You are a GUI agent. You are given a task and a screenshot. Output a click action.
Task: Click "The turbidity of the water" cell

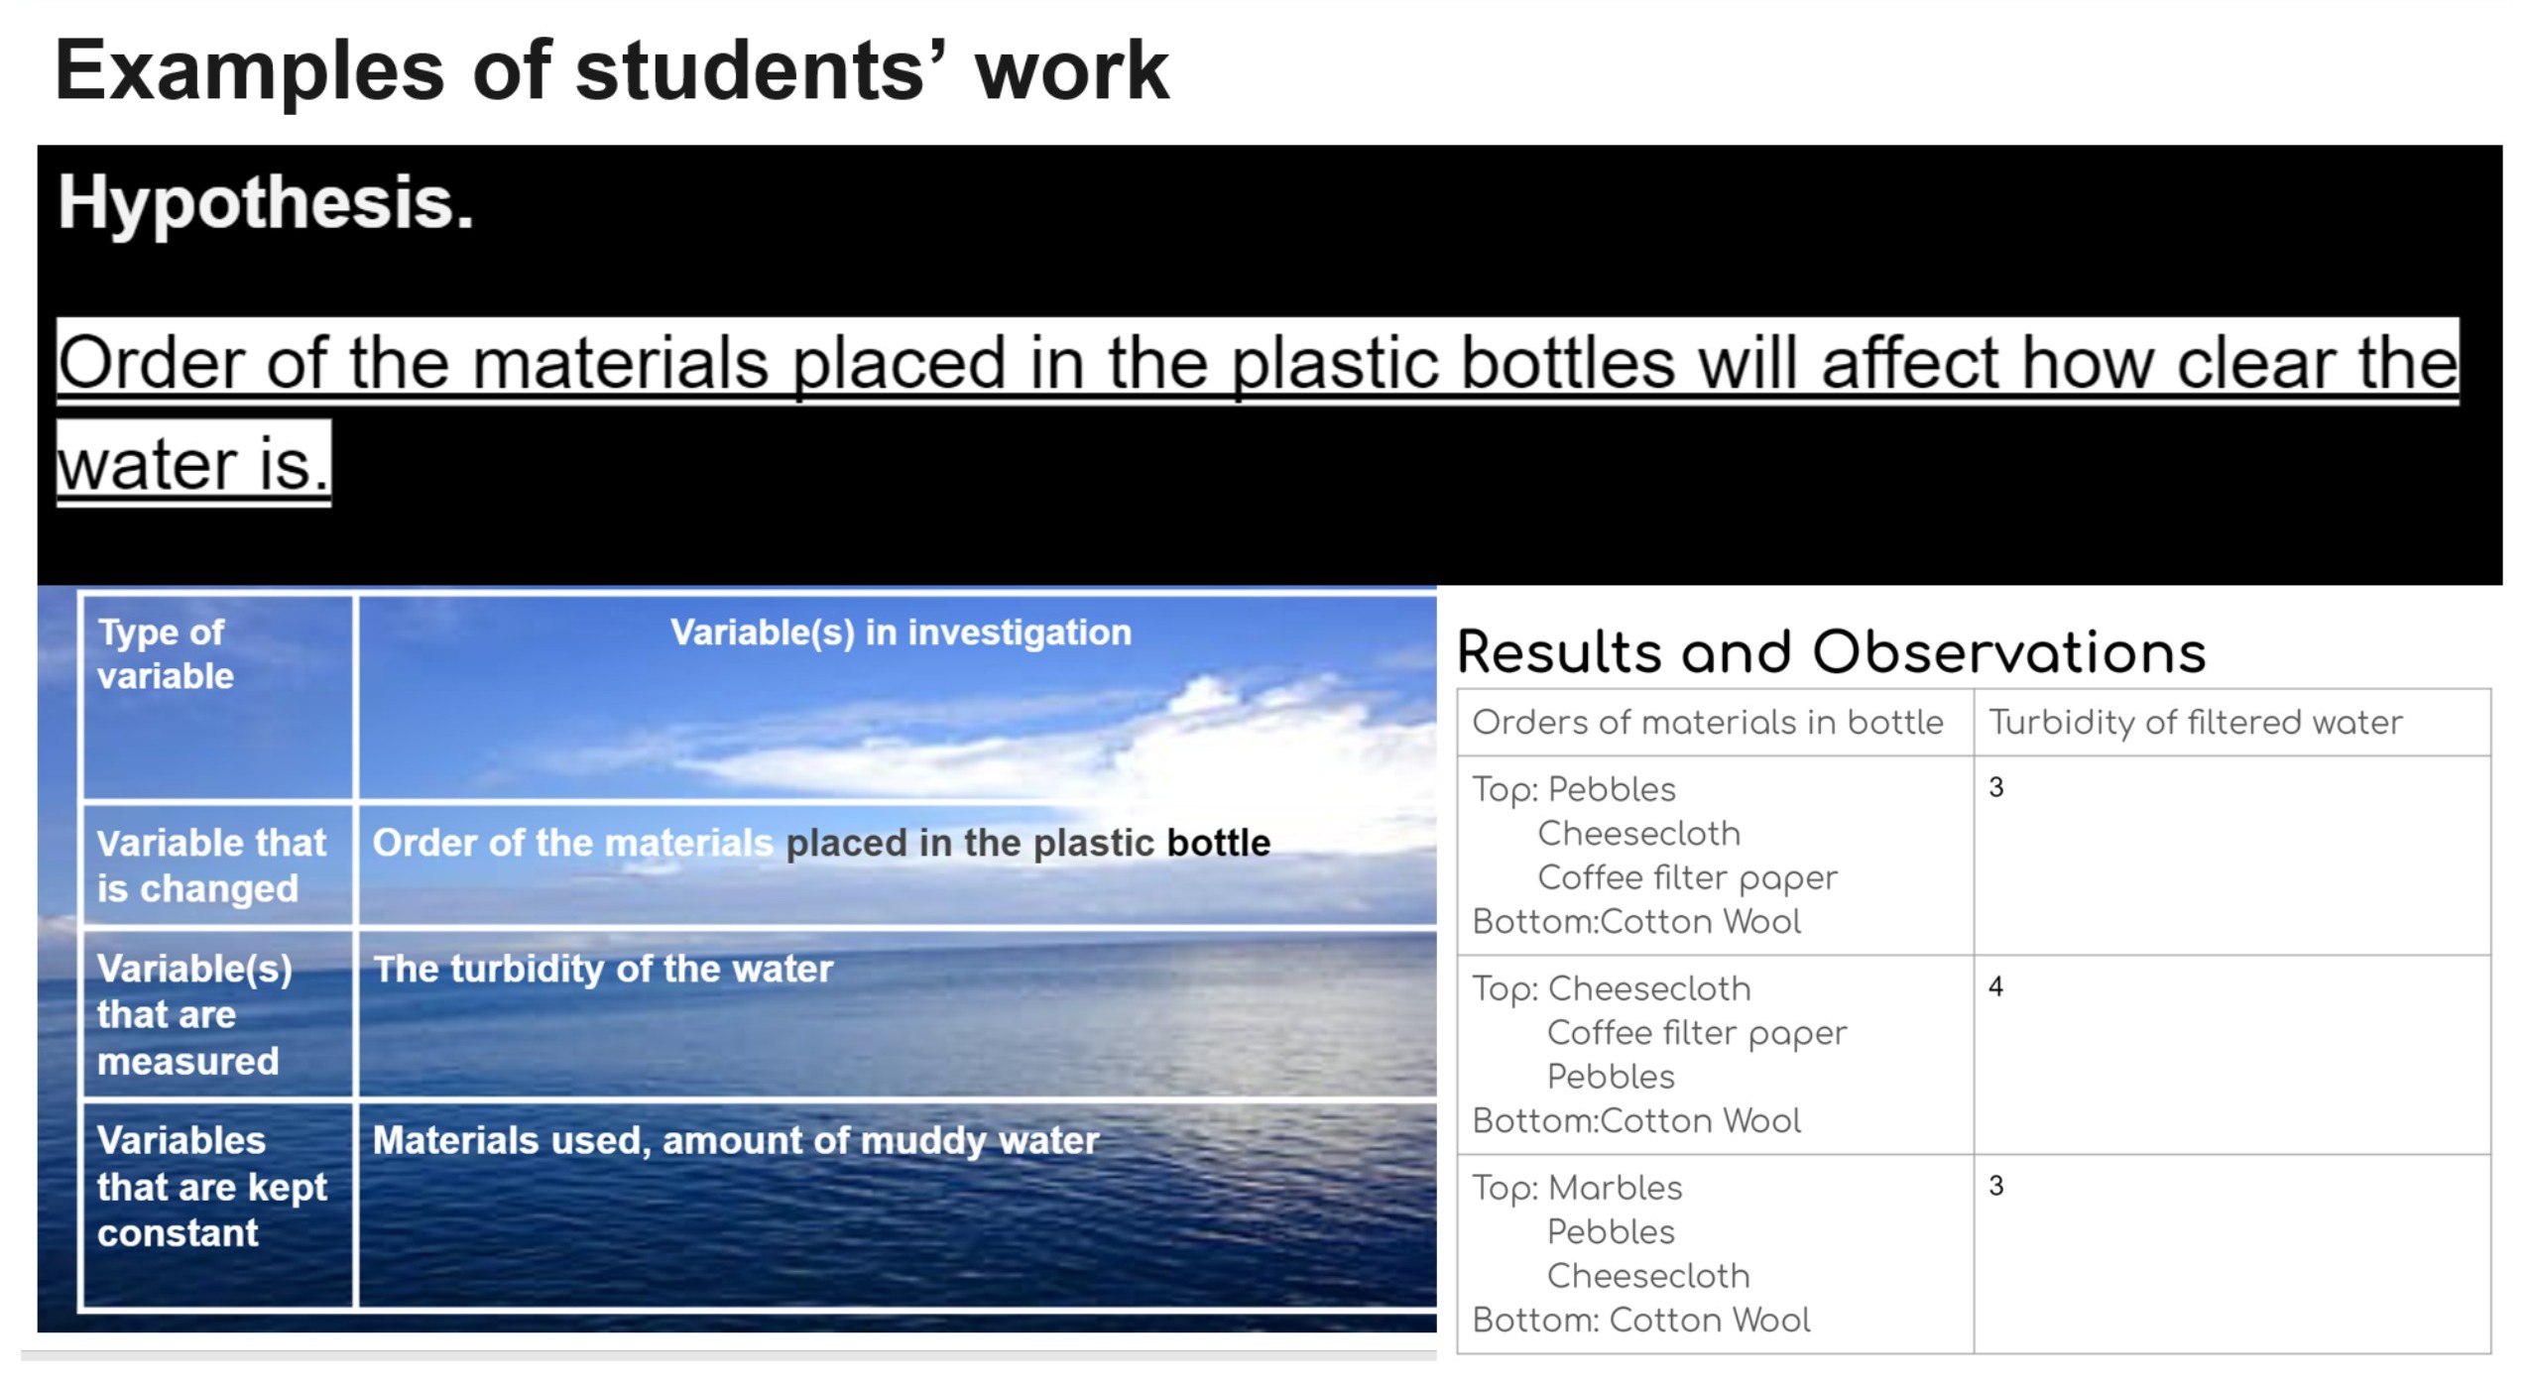[603, 969]
